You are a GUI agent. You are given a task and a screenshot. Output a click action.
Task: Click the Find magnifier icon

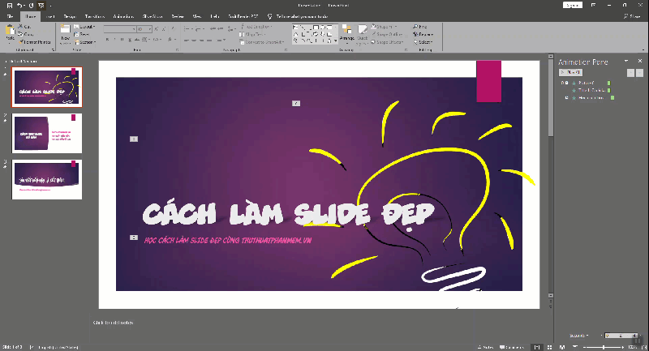(x=415, y=27)
